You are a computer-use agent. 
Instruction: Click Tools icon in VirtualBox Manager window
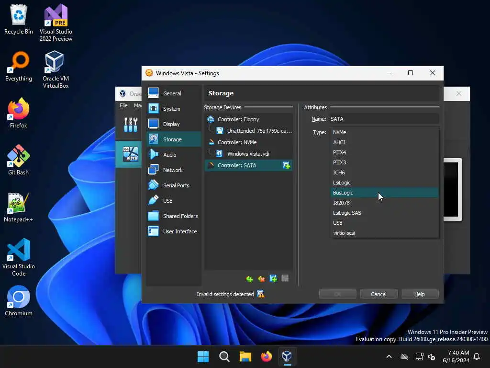[x=131, y=125]
